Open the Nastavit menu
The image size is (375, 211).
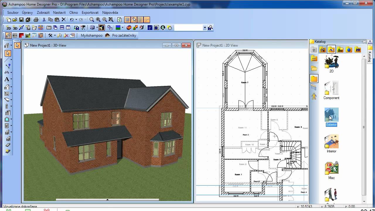pos(59,13)
